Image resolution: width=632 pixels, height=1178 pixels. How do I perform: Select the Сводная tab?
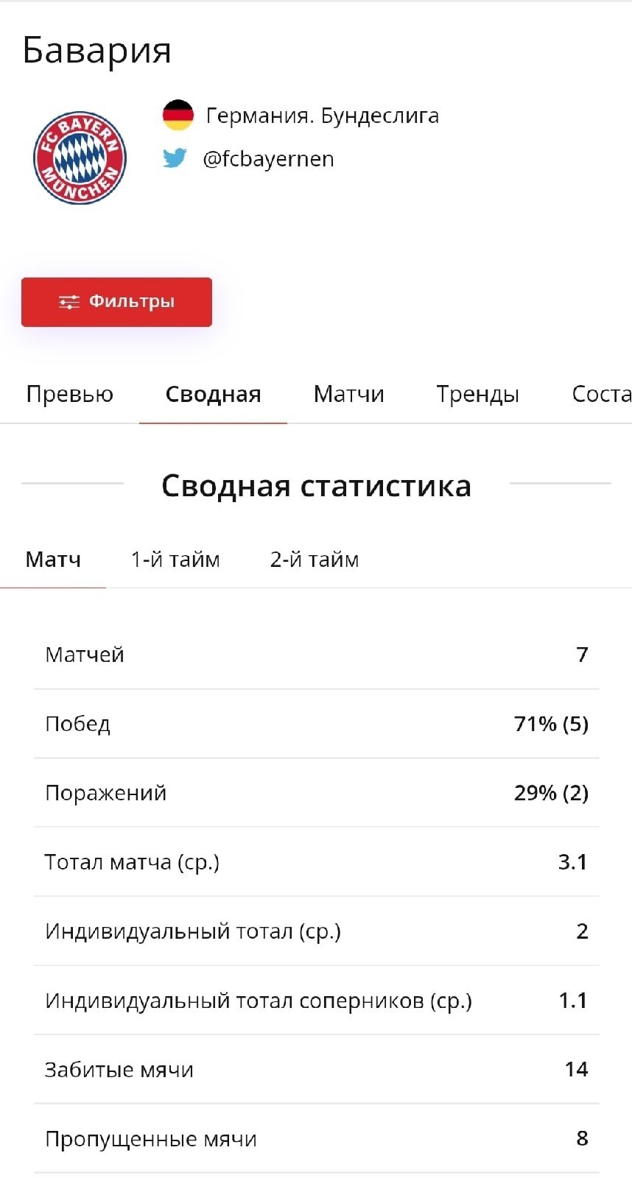point(213,395)
